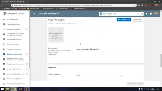Open the user account avatar

156,14
